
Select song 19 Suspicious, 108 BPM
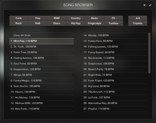(x=115, y=64)
